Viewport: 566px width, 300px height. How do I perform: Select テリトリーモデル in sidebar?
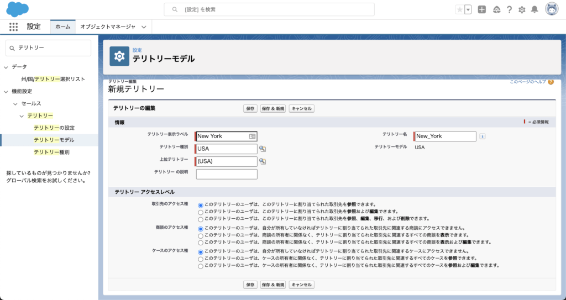point(54,140)
